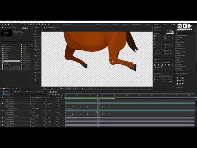Image resolution: width=197 pixels, height=148 pixels.
Task: Select the Selection arrow tool
Action: pyautogui.click(x=6, y=25)
